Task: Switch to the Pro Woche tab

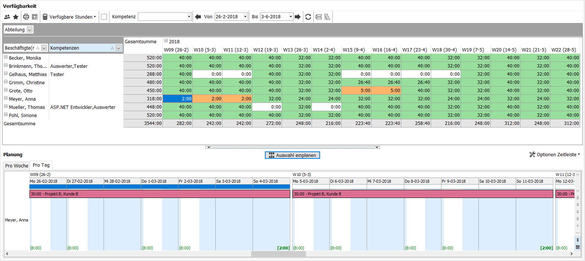Action: 17,166
